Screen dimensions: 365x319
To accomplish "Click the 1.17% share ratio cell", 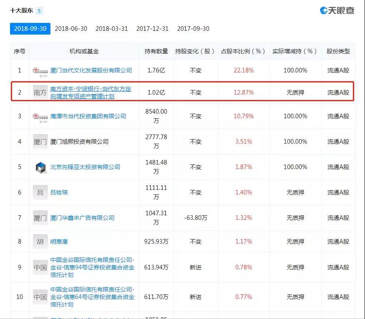I will tap(243, 242).
